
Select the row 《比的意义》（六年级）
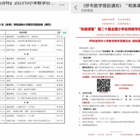click(x=32, y=116)
